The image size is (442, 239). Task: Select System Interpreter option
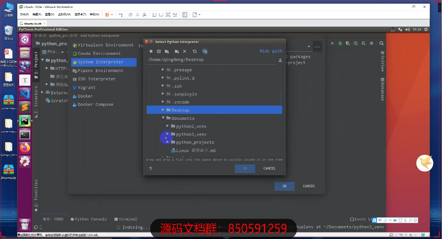click(104, 62)
